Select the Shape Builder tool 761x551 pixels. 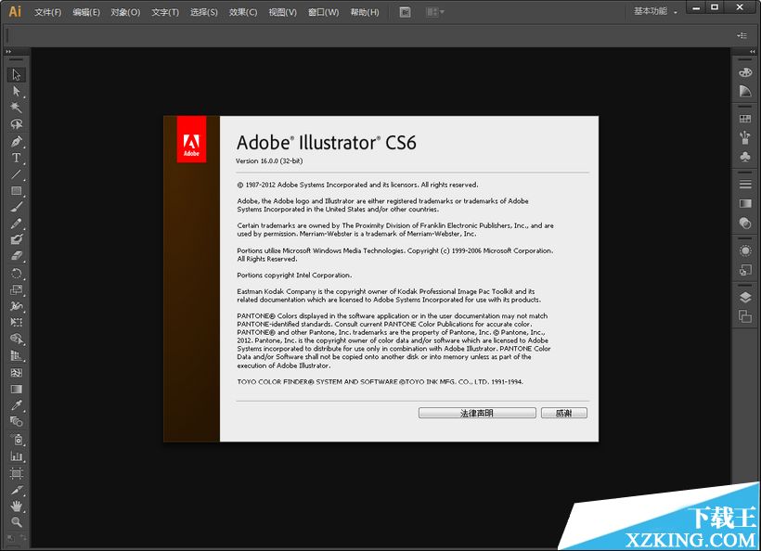click(17, 339)
